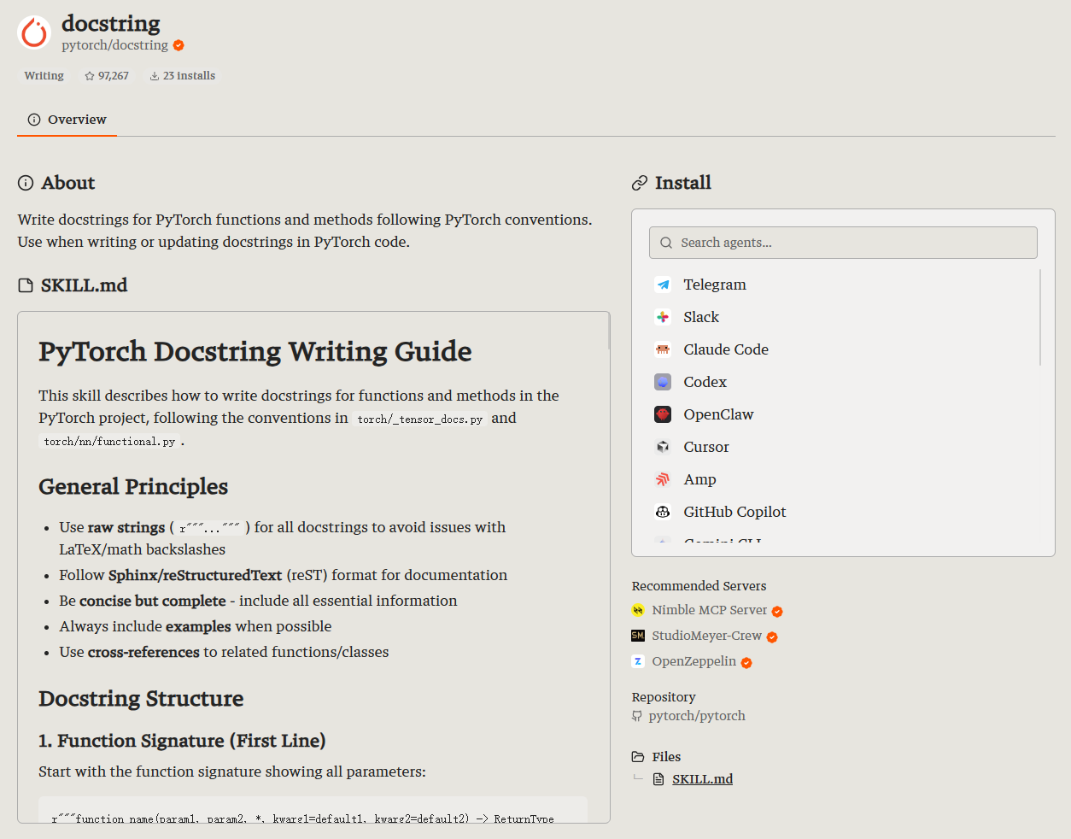Click the star icon next to 97,267

[90, 76]
